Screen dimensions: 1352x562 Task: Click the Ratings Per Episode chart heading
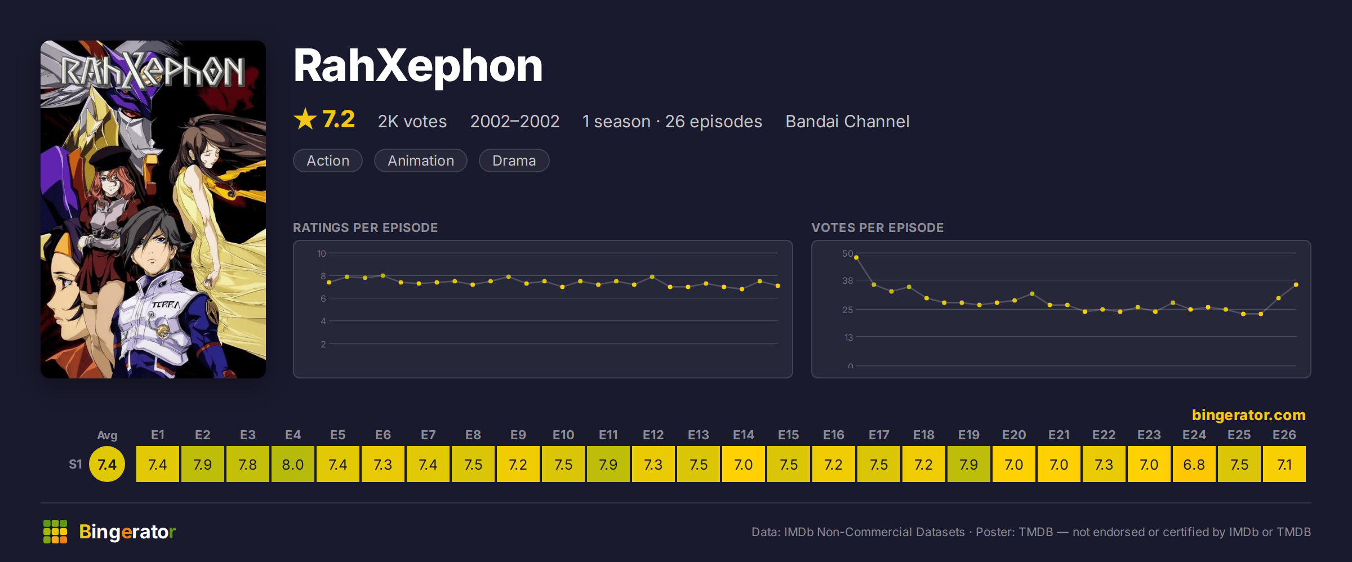coord(365,228)
